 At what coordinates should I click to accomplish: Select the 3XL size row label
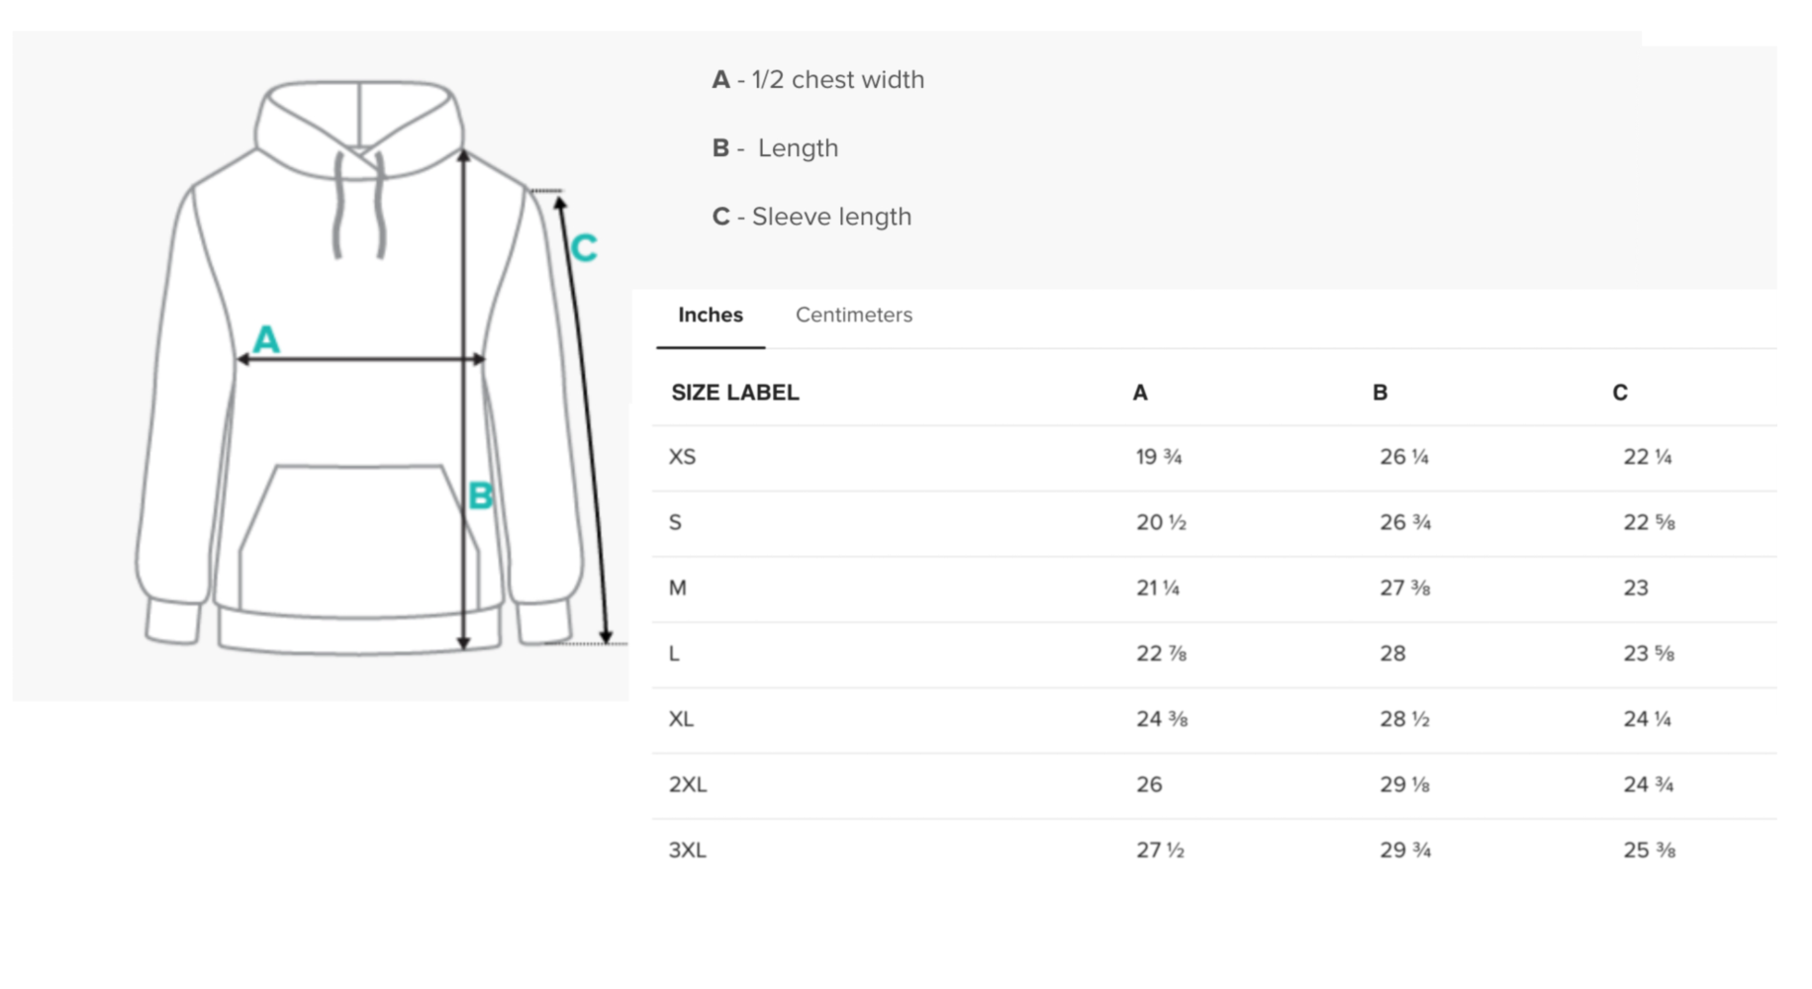(688, 850)
